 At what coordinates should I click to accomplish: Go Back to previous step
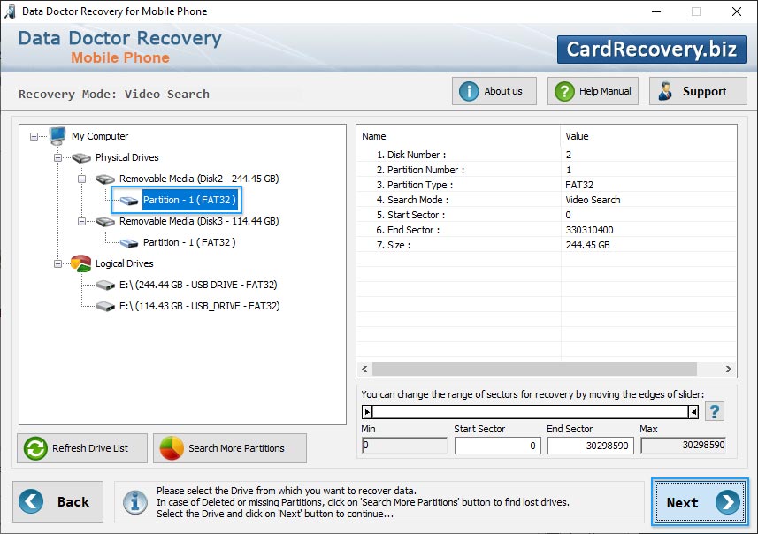coord(58,501)
